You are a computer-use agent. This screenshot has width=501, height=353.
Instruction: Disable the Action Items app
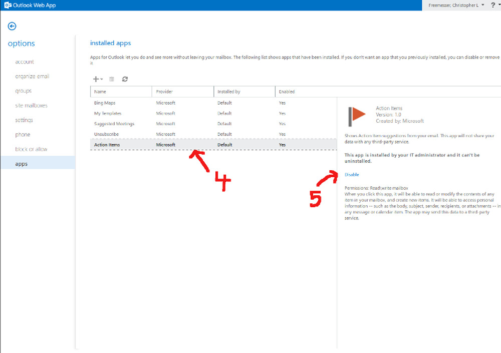pos(352,175)
